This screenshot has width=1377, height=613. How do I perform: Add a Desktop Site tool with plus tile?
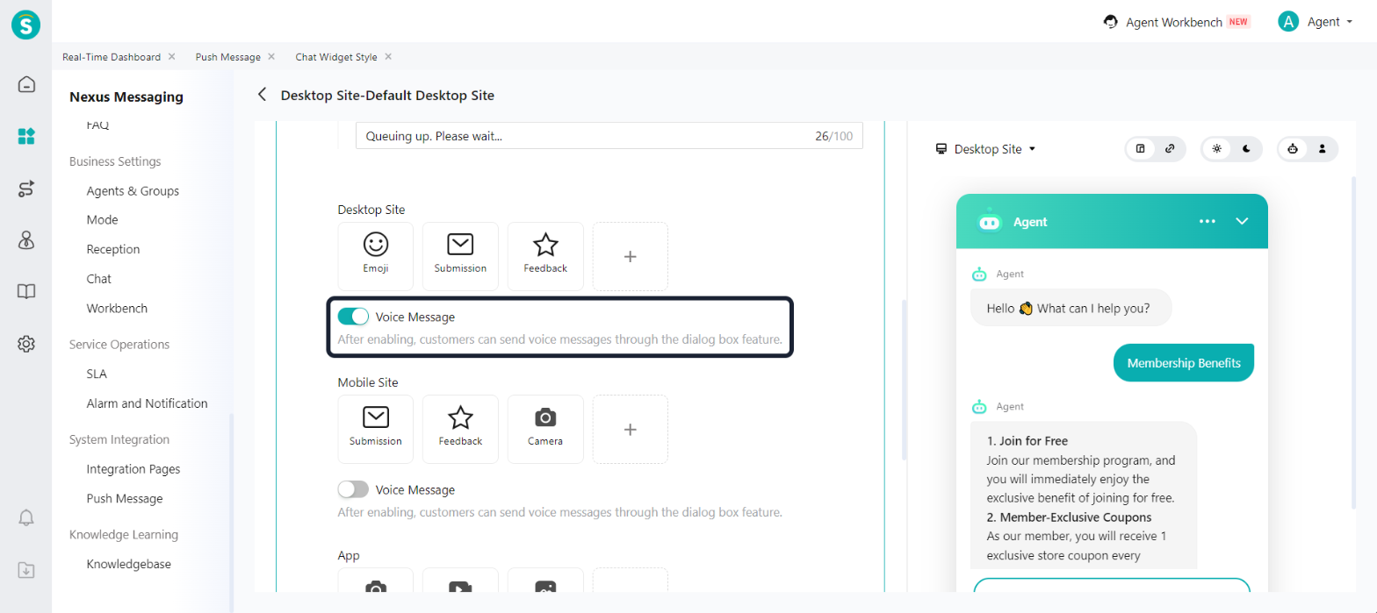coord(630,256)
